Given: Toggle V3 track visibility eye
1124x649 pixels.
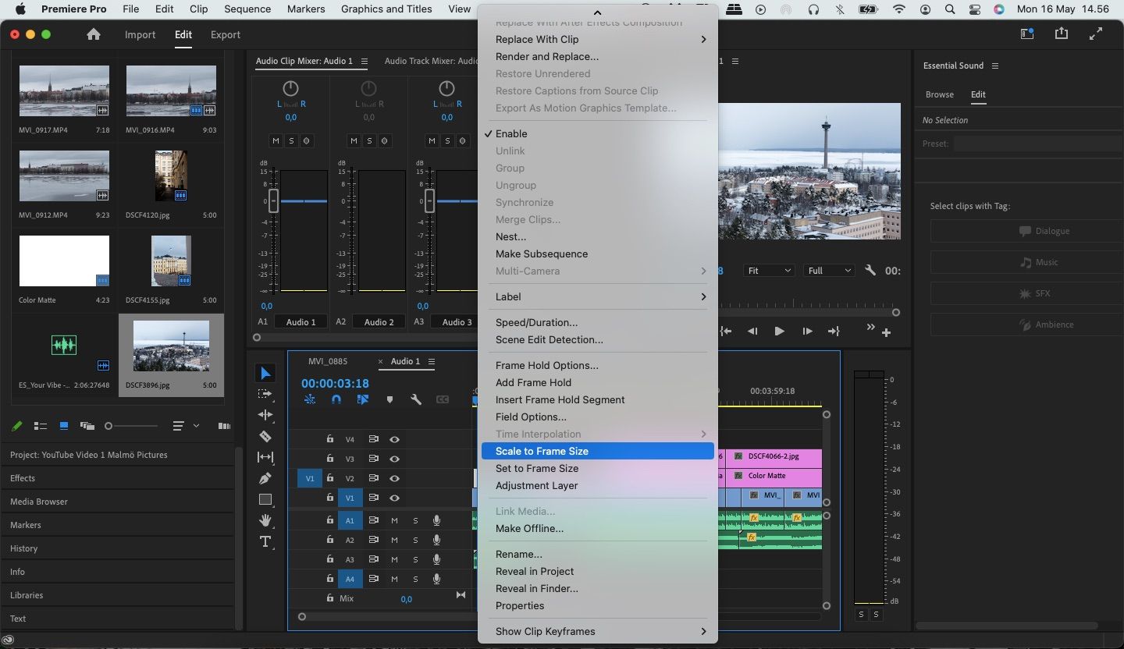Looking at the screenshot, I should (395, 459).
